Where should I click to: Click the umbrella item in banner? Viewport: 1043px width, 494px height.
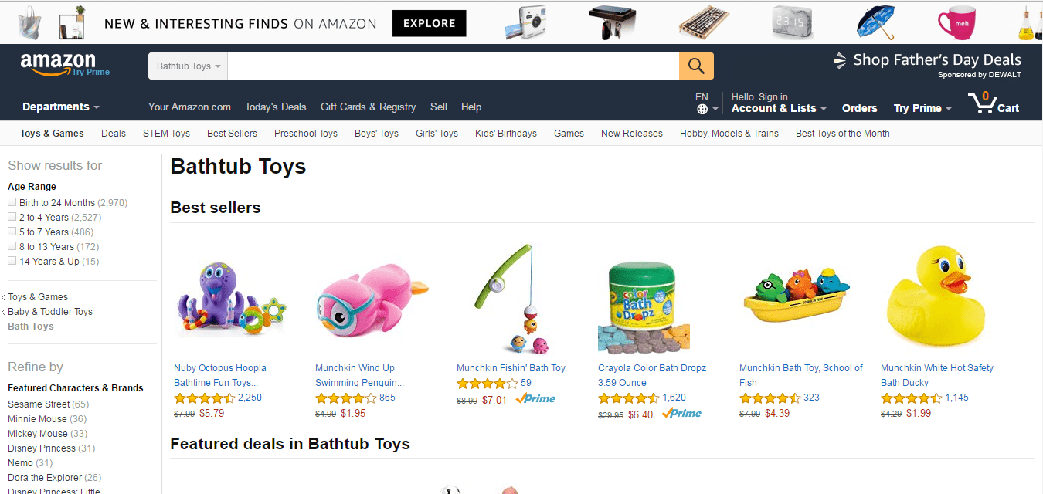click(875, 22)
